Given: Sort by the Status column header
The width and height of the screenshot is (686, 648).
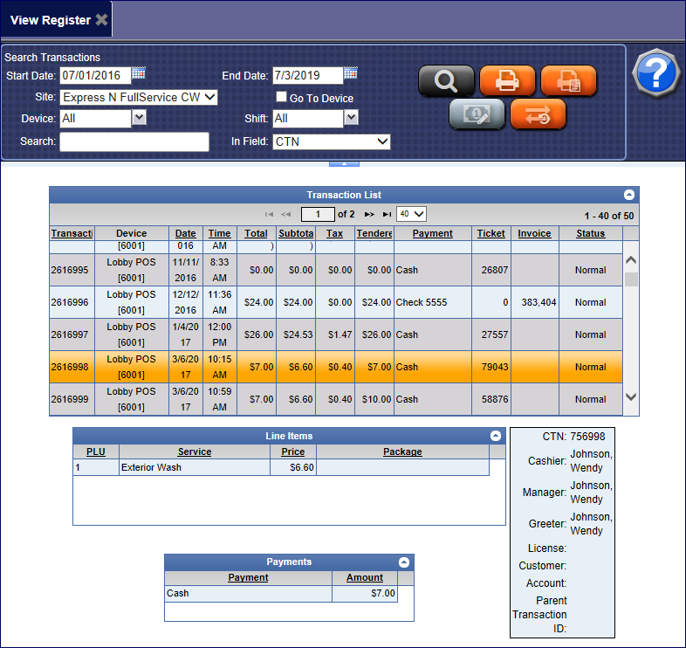Looking at the screenshot, I should 590,233.
